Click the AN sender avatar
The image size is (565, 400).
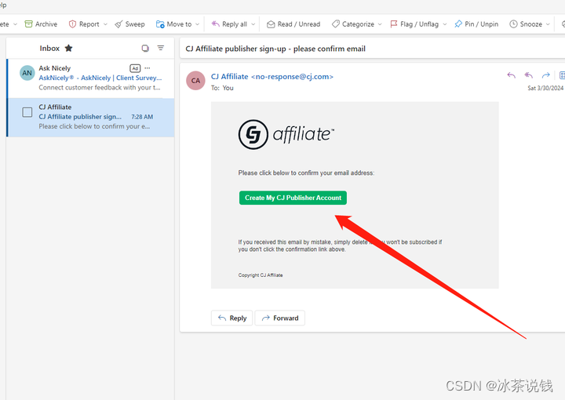click(27, 73)
